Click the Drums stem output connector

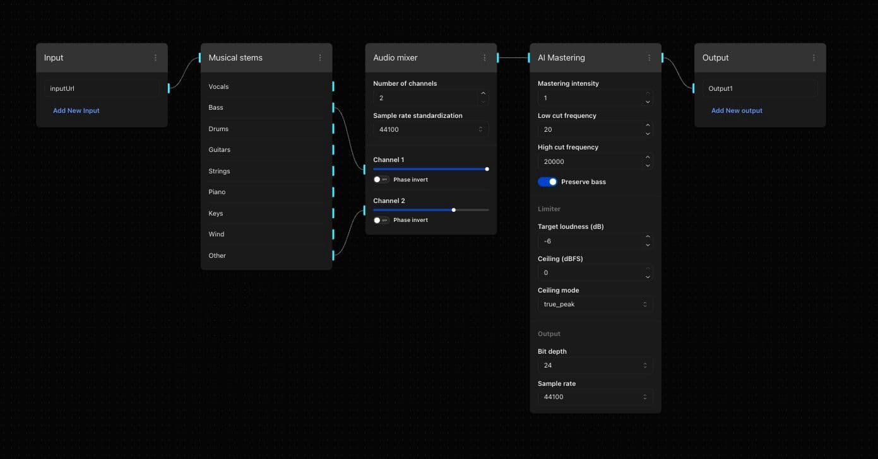pos(333,129)
